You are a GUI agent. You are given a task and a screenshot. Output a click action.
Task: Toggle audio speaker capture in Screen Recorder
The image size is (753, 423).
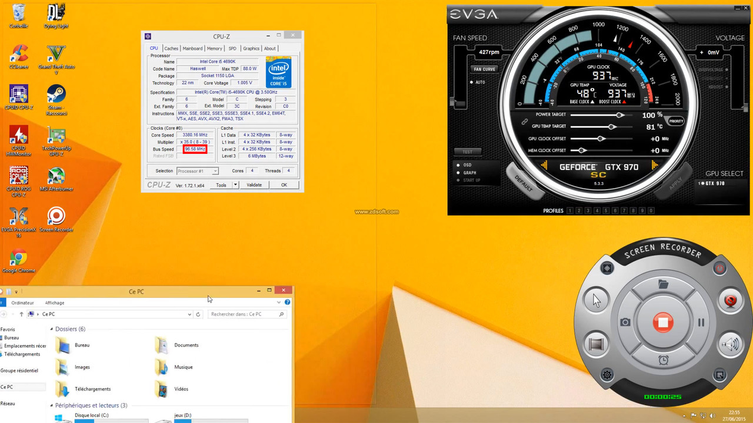tap(731, 344)
